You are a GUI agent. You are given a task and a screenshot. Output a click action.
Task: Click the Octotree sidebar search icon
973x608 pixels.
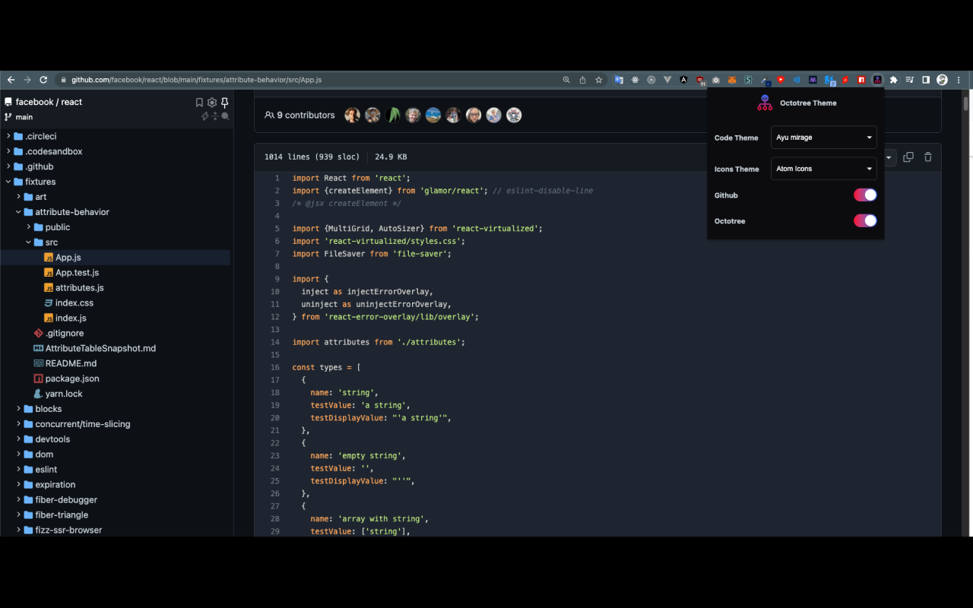tap(225, 116)
